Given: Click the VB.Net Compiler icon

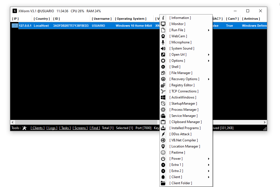Looking at the screenshot, I should [163, 140].
